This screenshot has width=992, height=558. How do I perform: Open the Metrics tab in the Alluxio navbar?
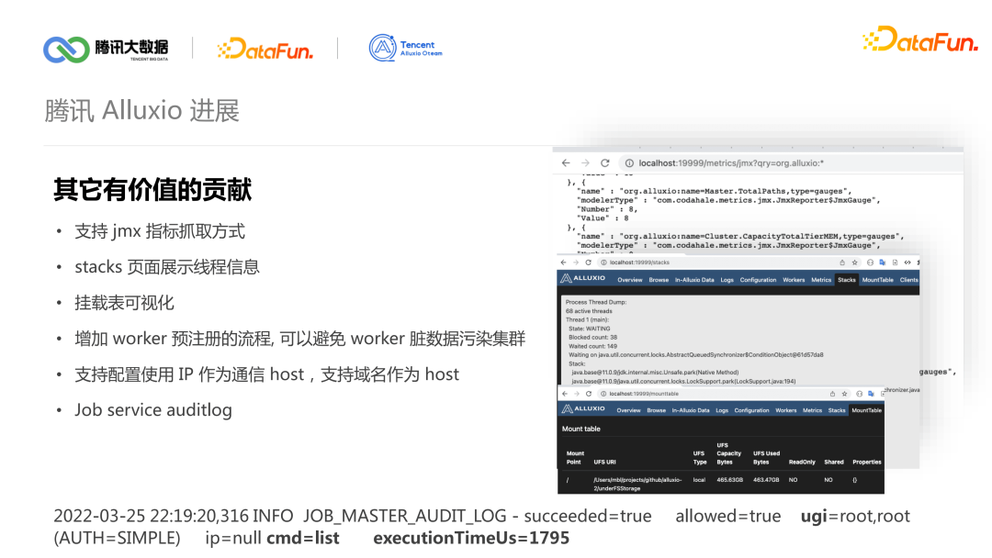point(822,278)
